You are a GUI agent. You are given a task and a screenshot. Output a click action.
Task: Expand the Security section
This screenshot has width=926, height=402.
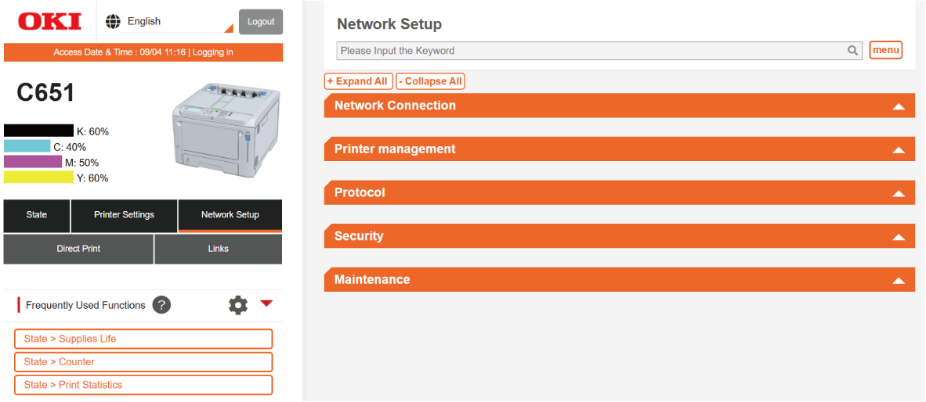(619, 236)
